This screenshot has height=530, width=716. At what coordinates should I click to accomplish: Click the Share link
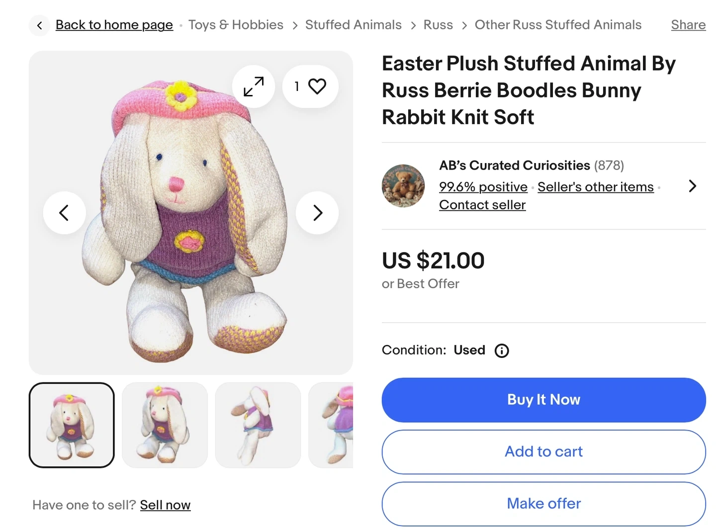[688, 25]
